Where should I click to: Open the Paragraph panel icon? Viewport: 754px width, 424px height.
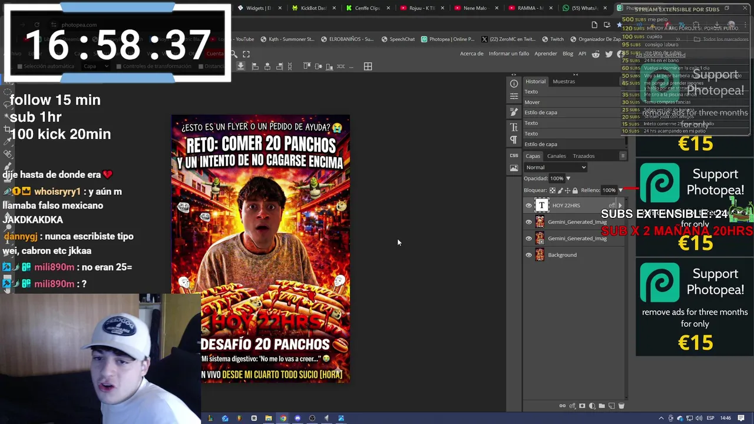(514, 140)
